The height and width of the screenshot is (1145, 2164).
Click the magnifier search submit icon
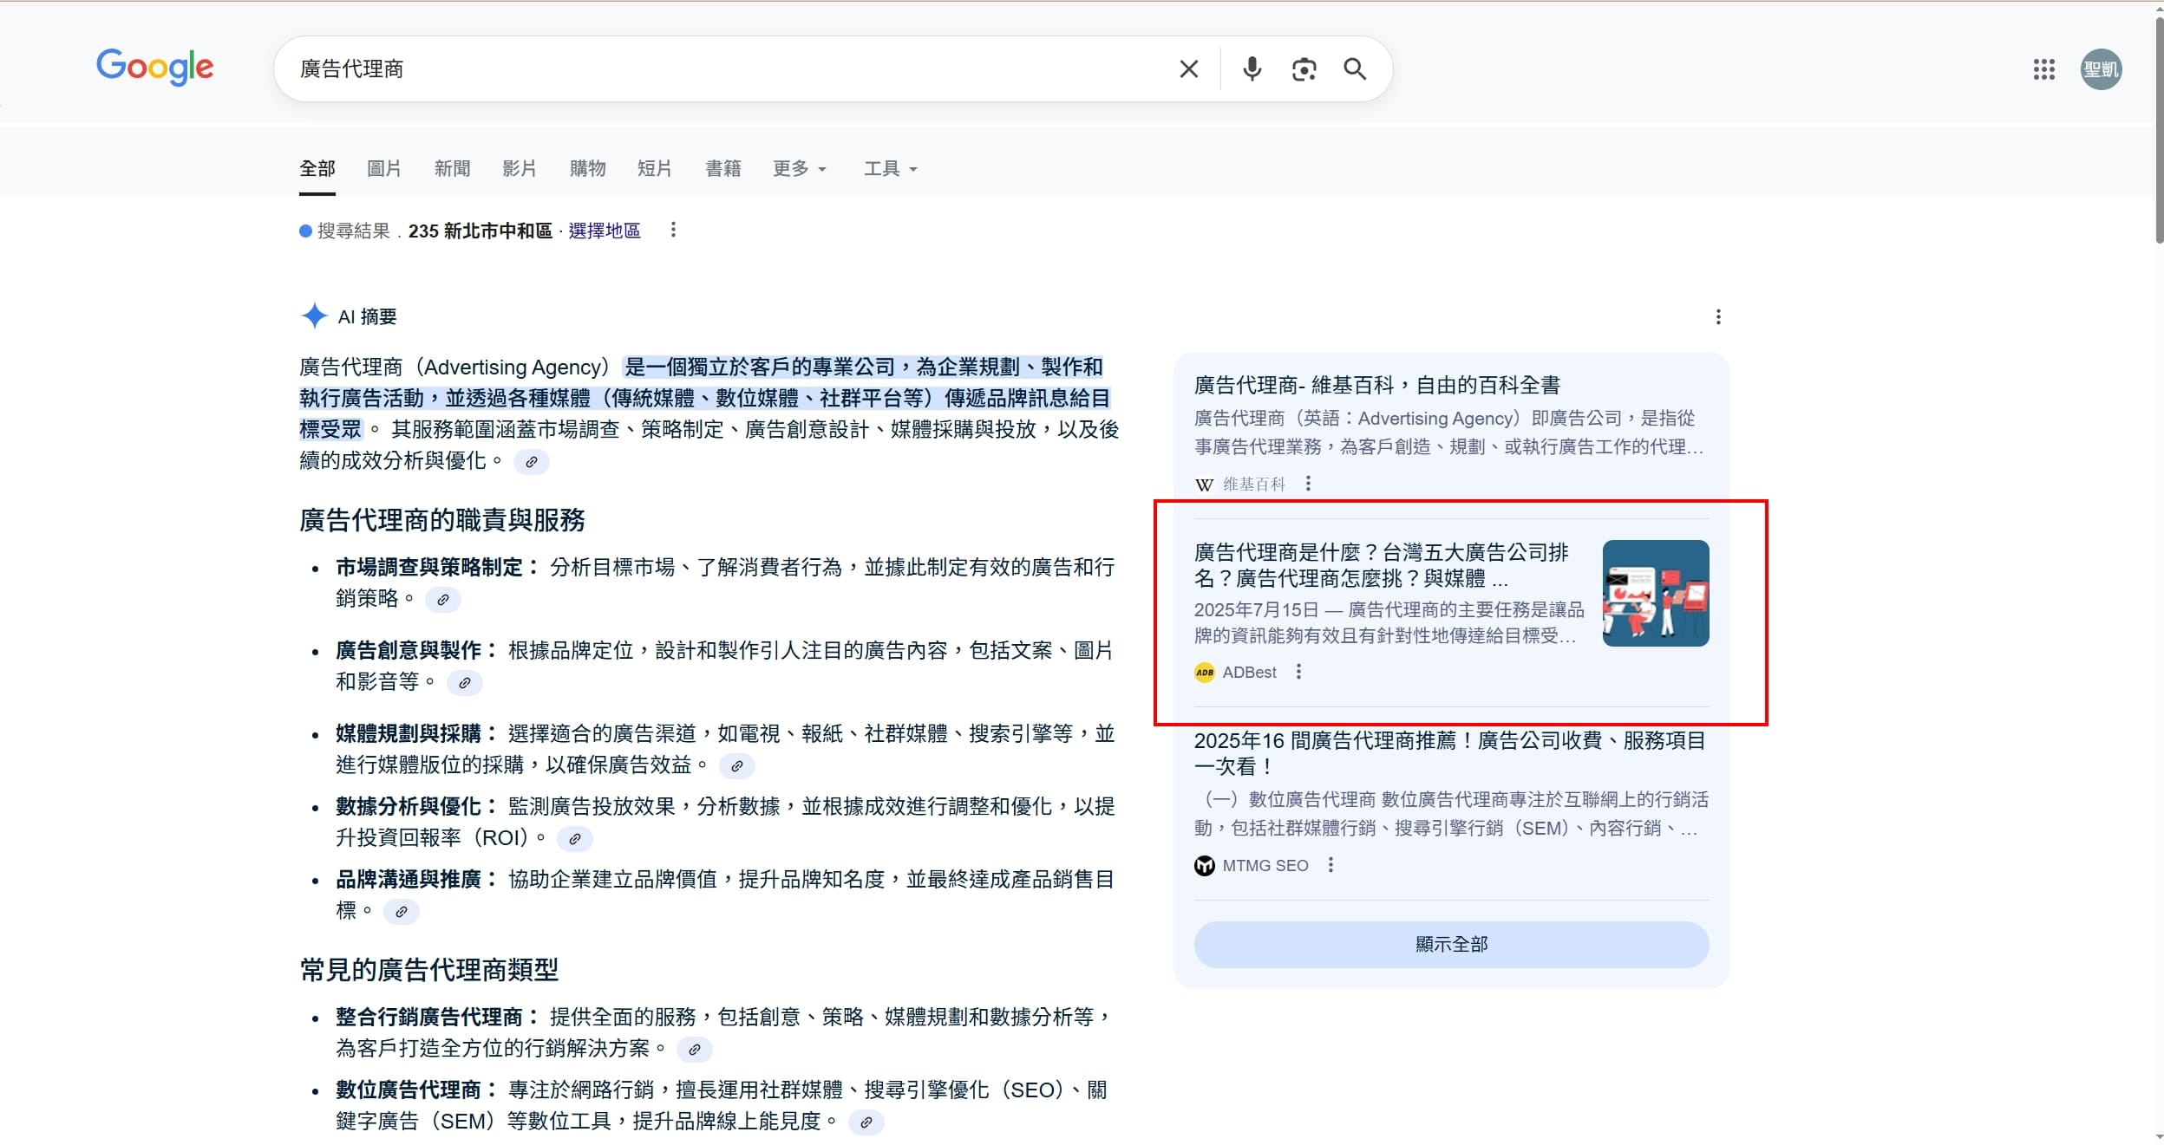(1355, 69)
